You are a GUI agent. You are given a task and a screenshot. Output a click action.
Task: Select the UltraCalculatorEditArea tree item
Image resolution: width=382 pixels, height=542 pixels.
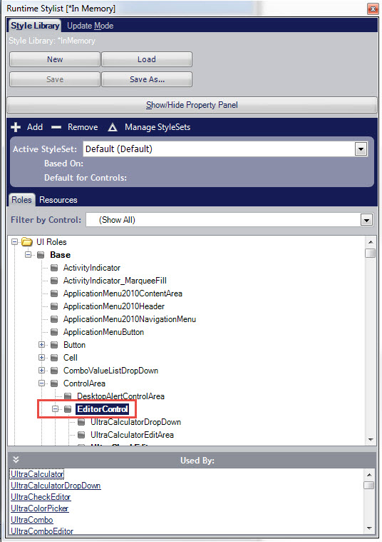coord(132,435)
